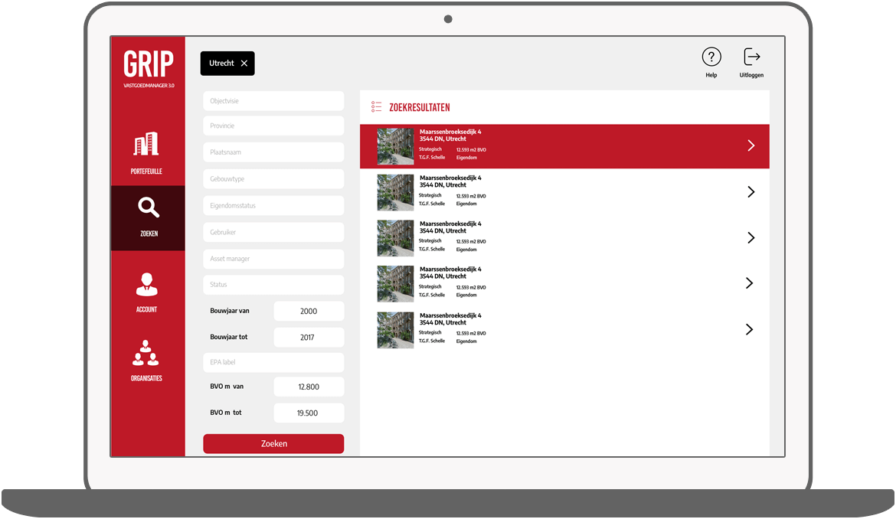
Task: Click the fifth result's building thumbnail
Action: click(395, 330)
